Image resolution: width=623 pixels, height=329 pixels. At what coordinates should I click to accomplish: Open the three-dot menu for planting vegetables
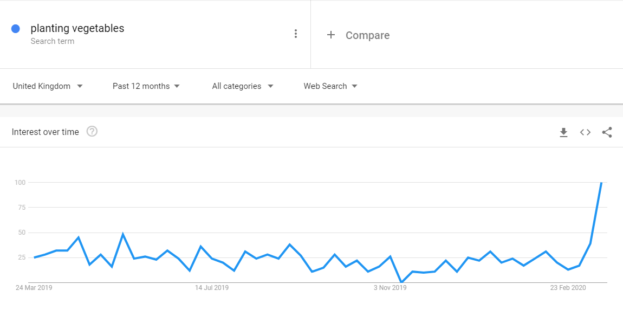[296, 34]
